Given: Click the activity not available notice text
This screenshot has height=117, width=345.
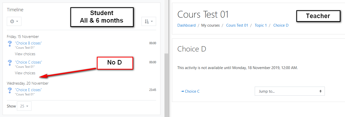Looking at the screenshot, I should pyautogui.click(x=238, y=68).
